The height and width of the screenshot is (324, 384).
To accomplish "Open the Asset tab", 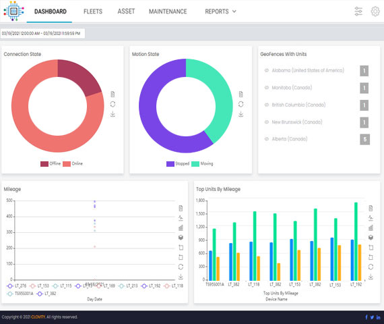I will point(126,11).
